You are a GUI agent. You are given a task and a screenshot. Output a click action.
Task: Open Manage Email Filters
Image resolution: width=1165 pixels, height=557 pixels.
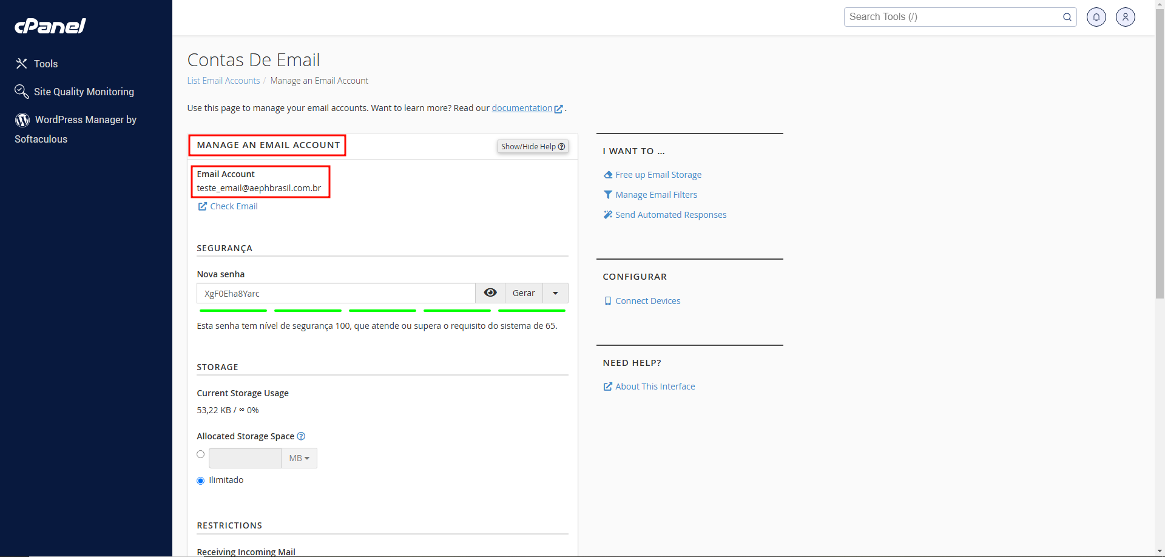tap(657, 195)
